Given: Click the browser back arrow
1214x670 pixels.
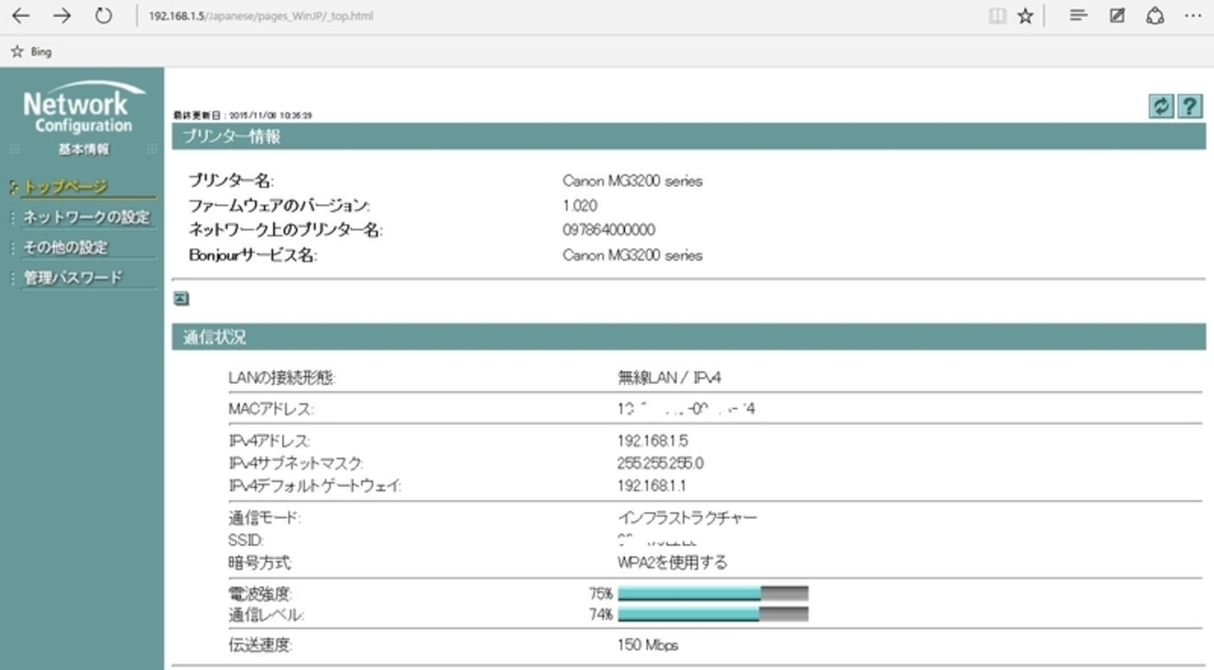Looking at the screenshot, I should 20,16.
